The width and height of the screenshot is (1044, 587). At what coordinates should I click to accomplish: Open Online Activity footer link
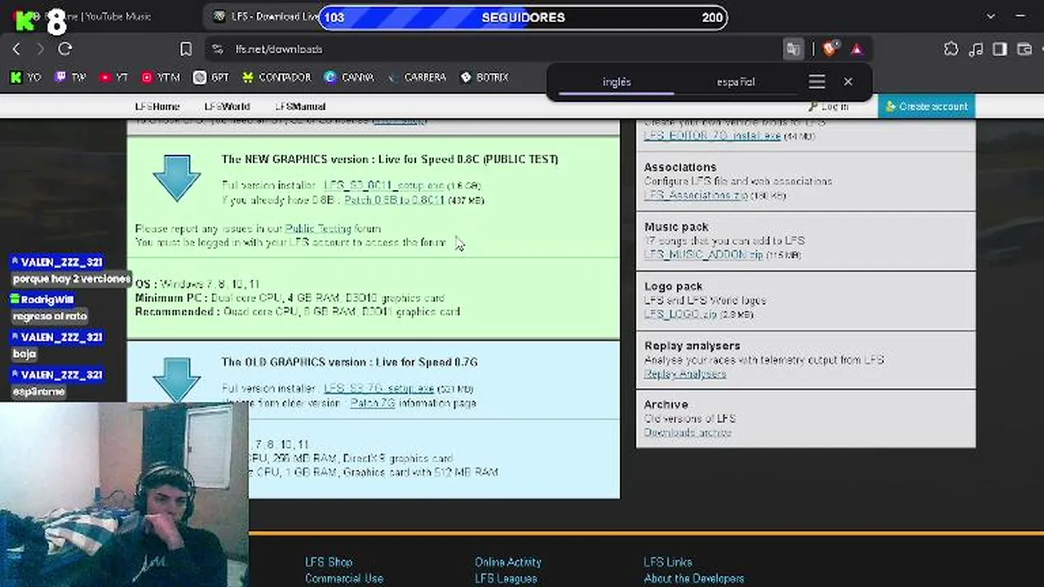[x=508, y=562]
